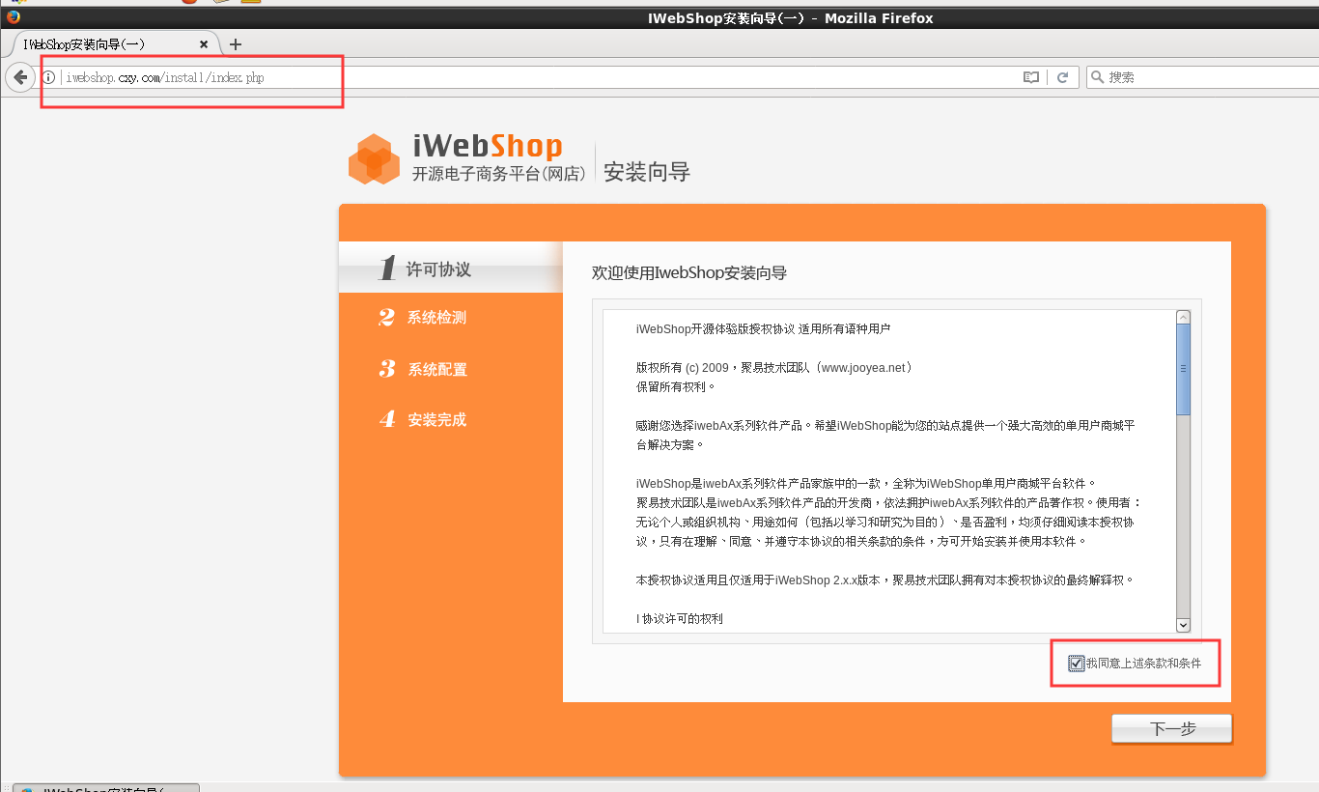Go back with Firefox back arrow
The width and height of the screenshot is (1319, 792).
pos(20,77)
